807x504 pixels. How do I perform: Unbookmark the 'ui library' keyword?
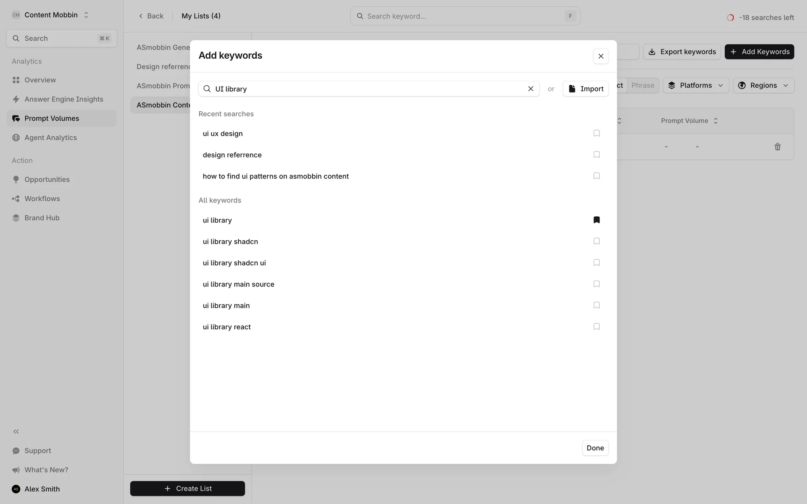click(596, 220)
